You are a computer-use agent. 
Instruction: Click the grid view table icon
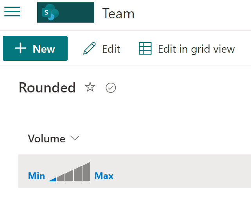coord(145,48)
